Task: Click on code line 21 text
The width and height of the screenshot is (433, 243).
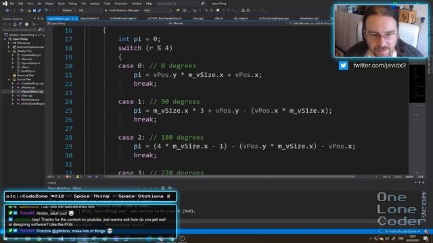Action: (x=198, y=75)
